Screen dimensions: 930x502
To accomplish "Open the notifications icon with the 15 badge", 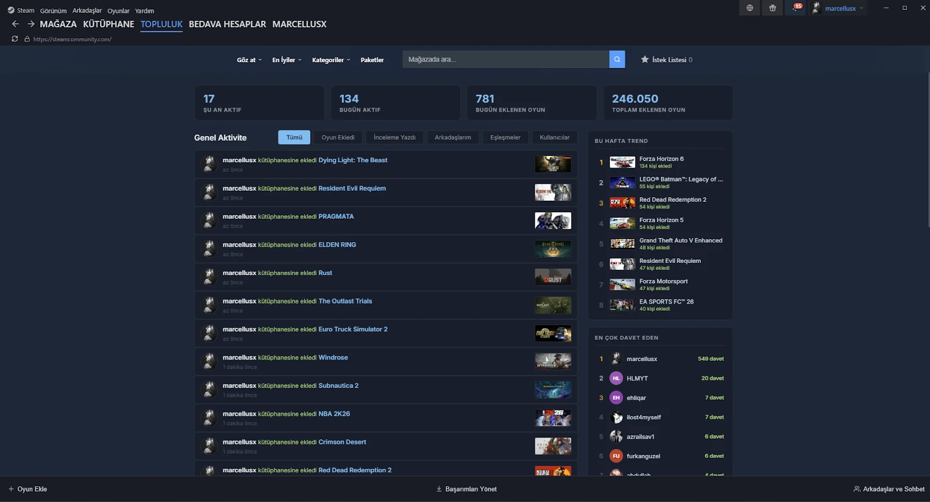I will [x=796, y=8].
